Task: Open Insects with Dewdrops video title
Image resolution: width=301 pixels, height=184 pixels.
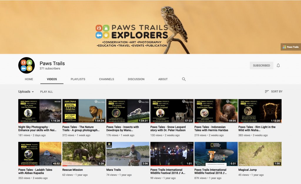Action: click(x=123, y=129)
